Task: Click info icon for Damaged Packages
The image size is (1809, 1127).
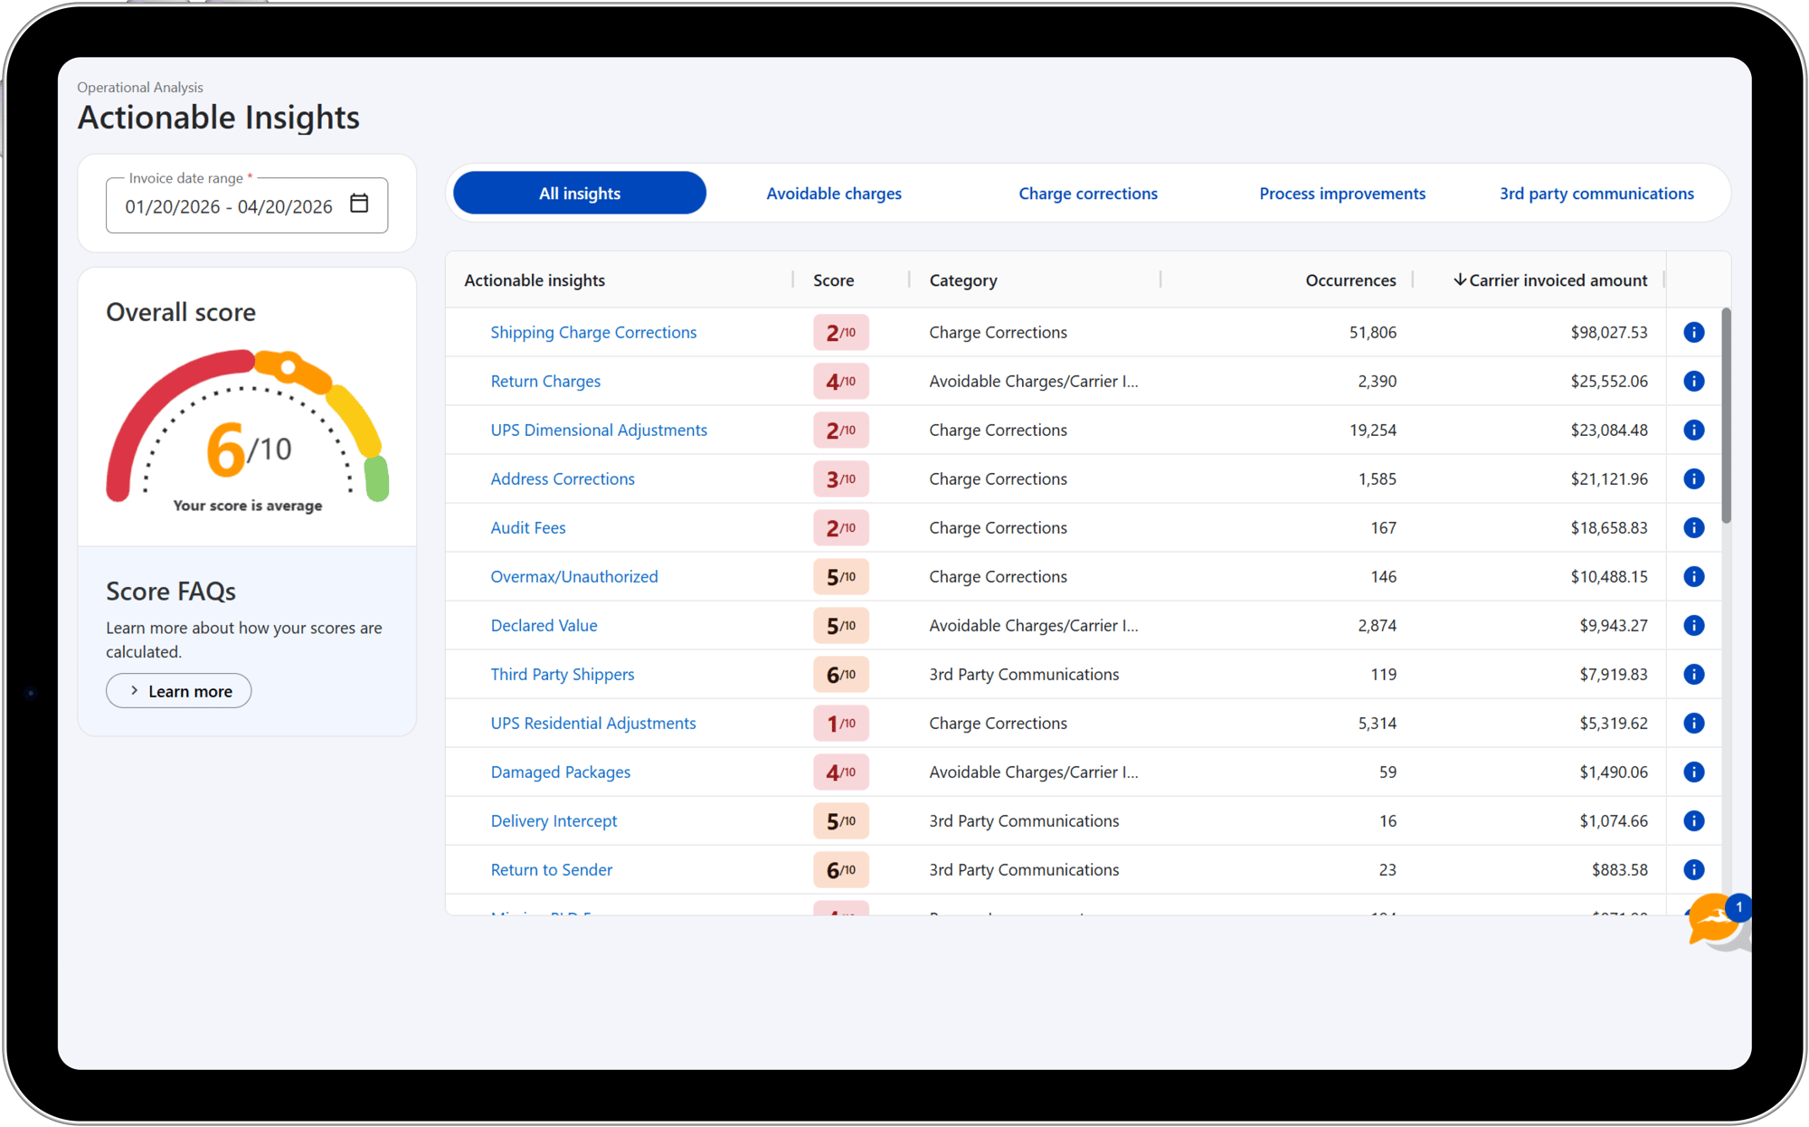Action: [1694, 772]
